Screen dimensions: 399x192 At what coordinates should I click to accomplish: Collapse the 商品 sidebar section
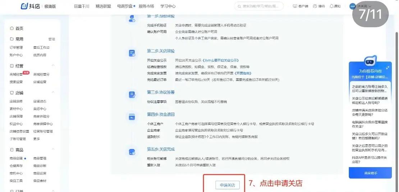click(53, 150)
